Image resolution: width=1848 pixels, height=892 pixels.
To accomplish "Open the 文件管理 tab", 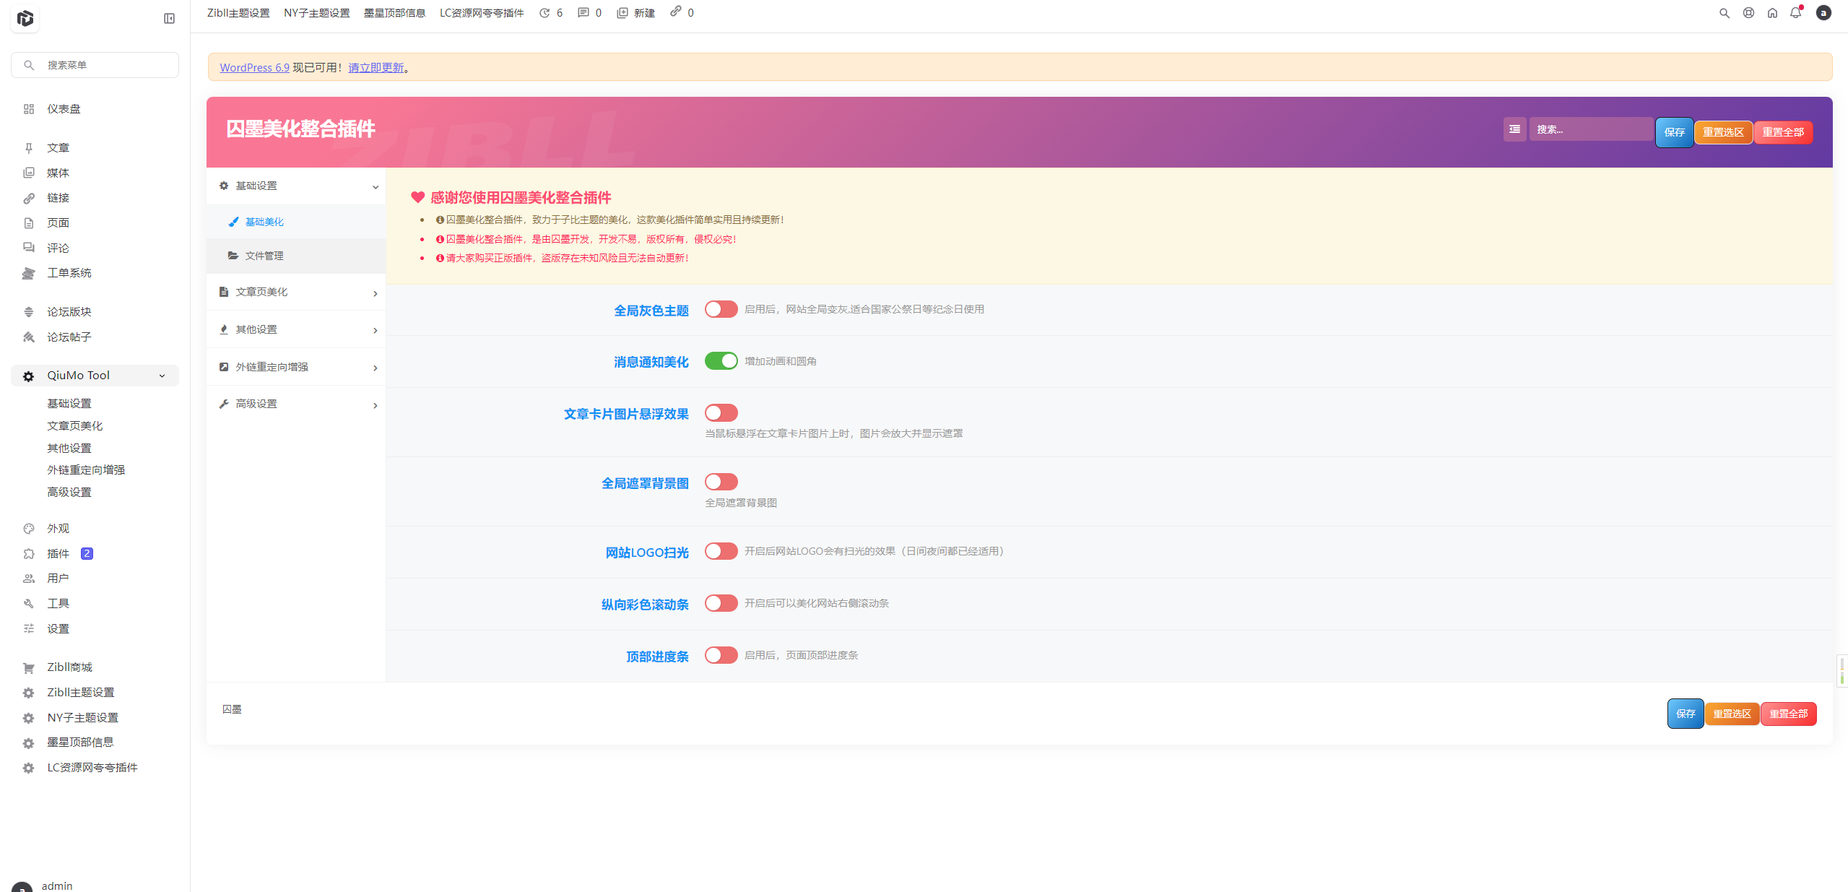I will 264,256.
